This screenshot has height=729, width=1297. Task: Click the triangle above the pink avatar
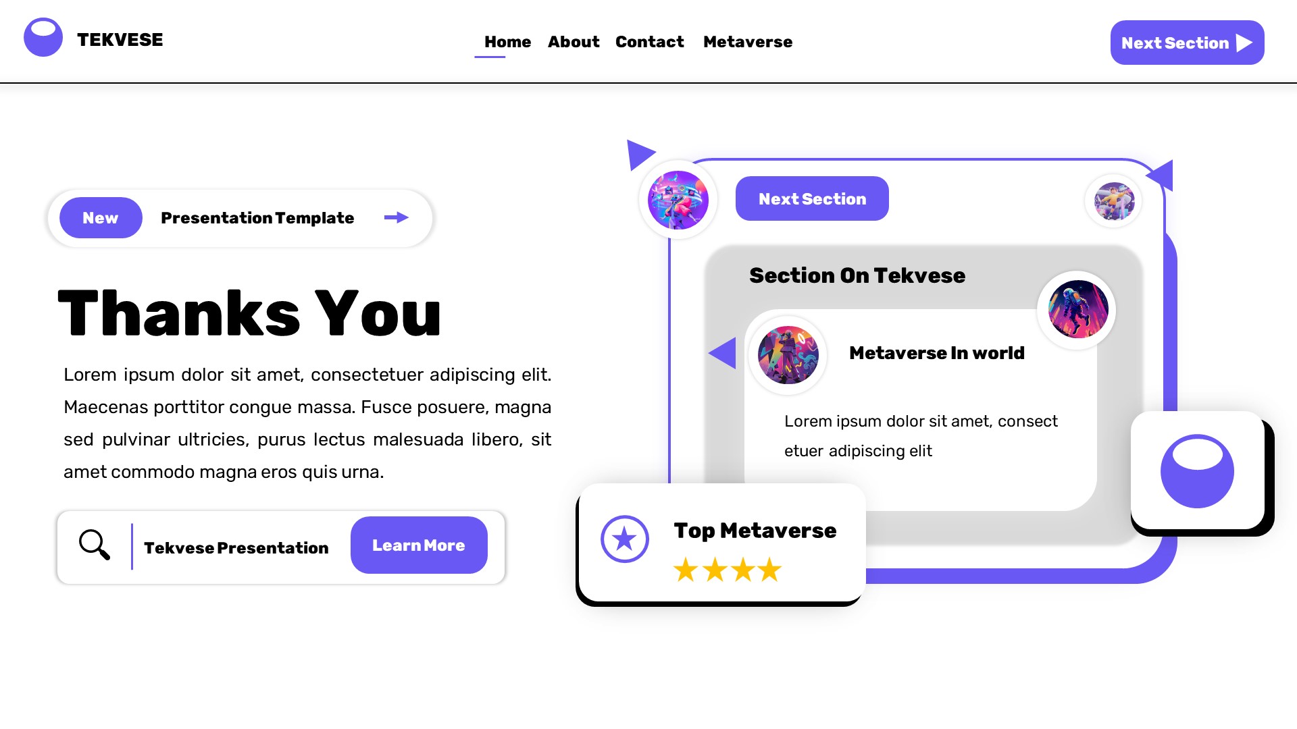(639, 154)
